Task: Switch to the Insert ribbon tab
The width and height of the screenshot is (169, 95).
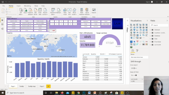Action: [18, 6]
